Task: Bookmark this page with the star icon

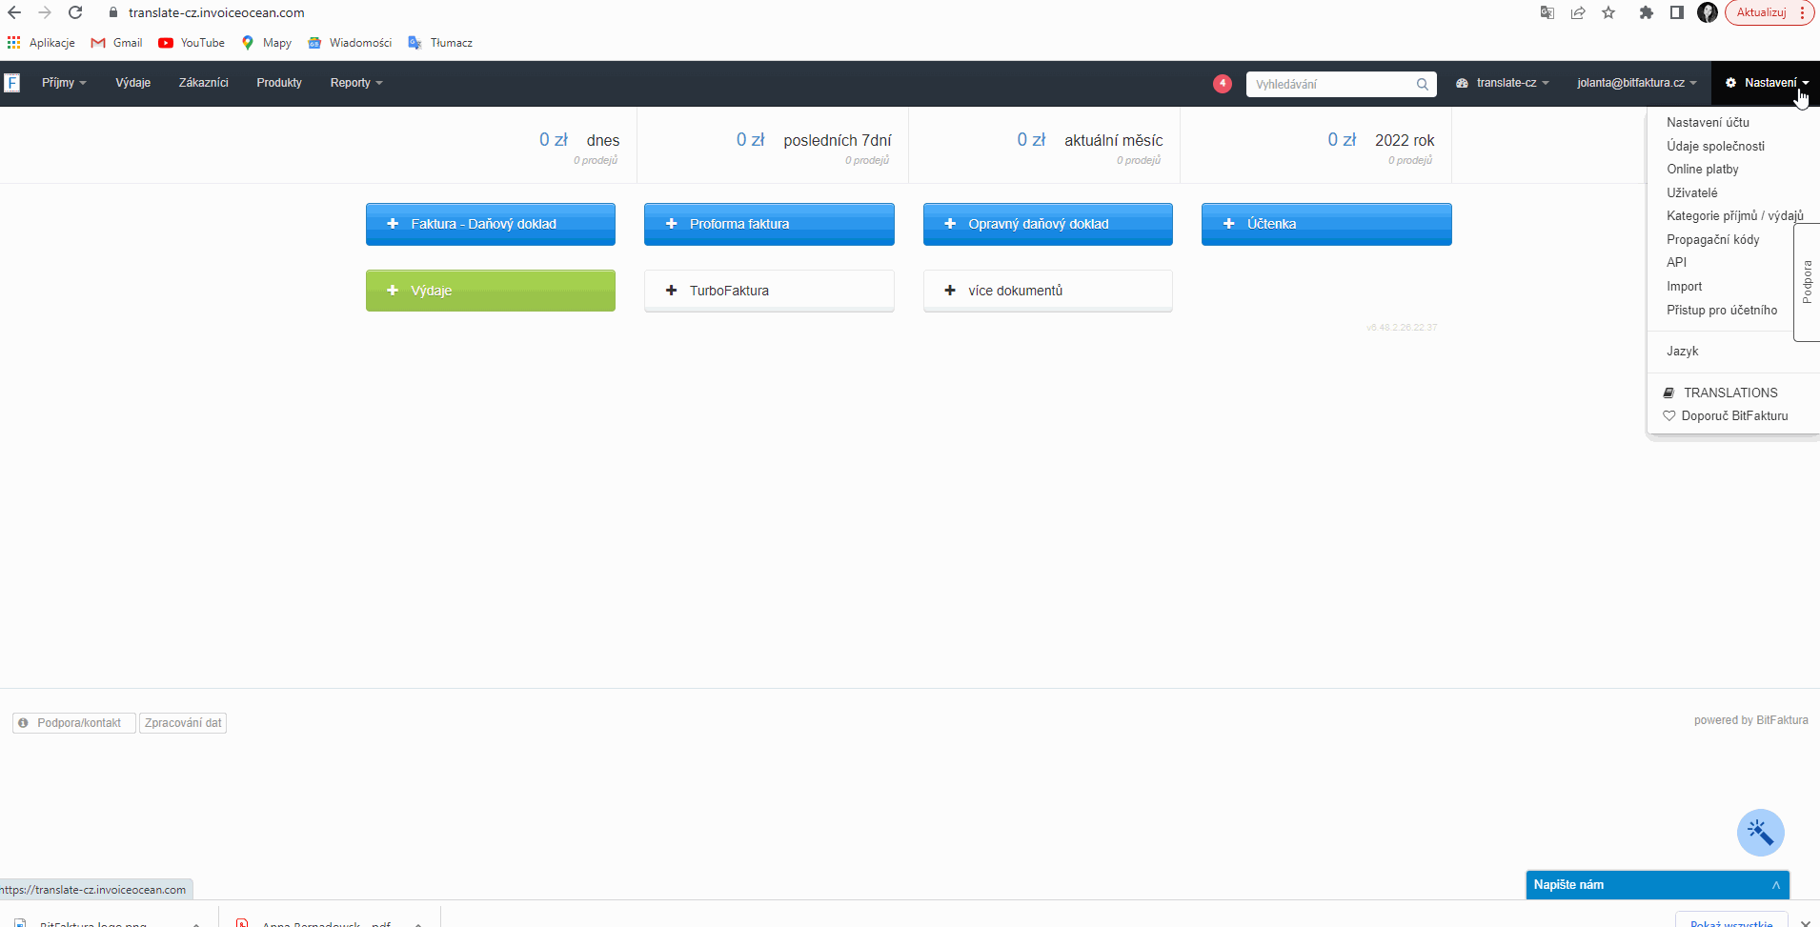Action: point(1608,12)
